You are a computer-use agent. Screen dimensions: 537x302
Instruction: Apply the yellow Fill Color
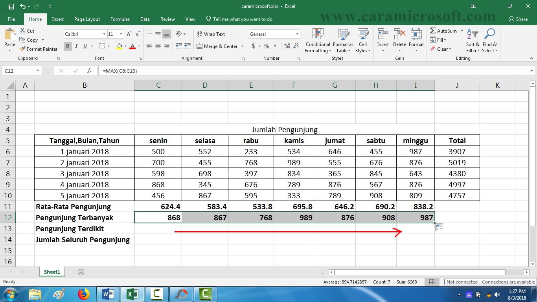tap(120, 46)
